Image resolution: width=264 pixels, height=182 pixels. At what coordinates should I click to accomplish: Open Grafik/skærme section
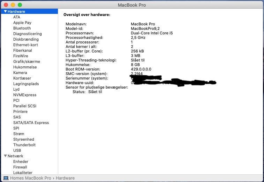pyautogui.click(x=27, y=61)
